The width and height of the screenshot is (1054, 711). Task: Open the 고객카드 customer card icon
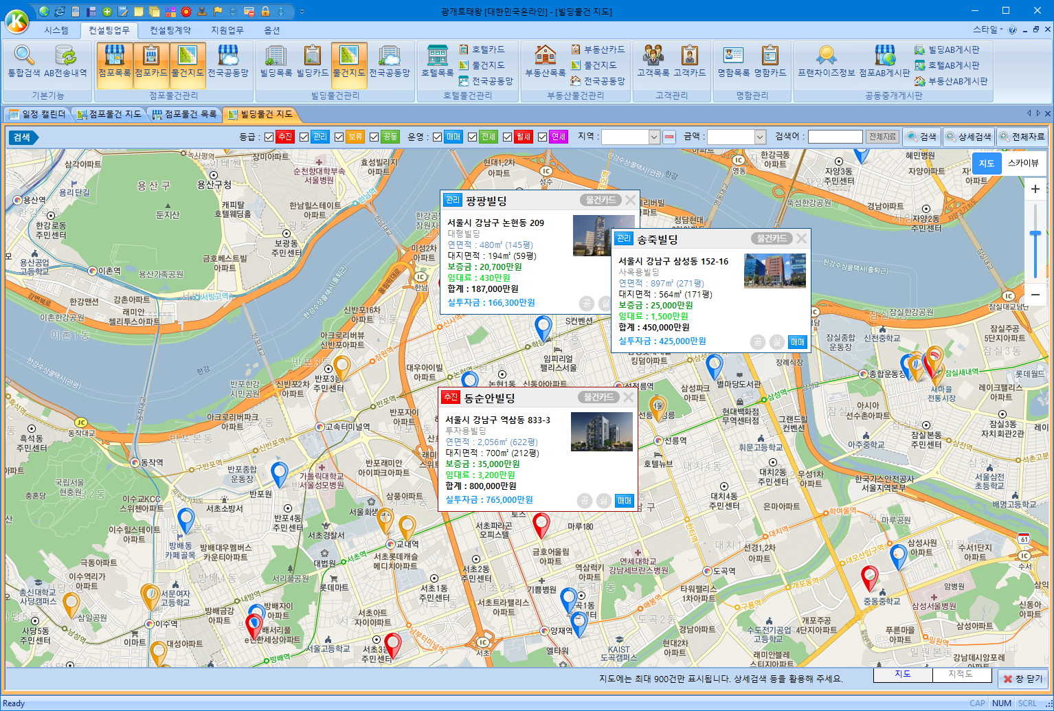(x=689, y=62)
